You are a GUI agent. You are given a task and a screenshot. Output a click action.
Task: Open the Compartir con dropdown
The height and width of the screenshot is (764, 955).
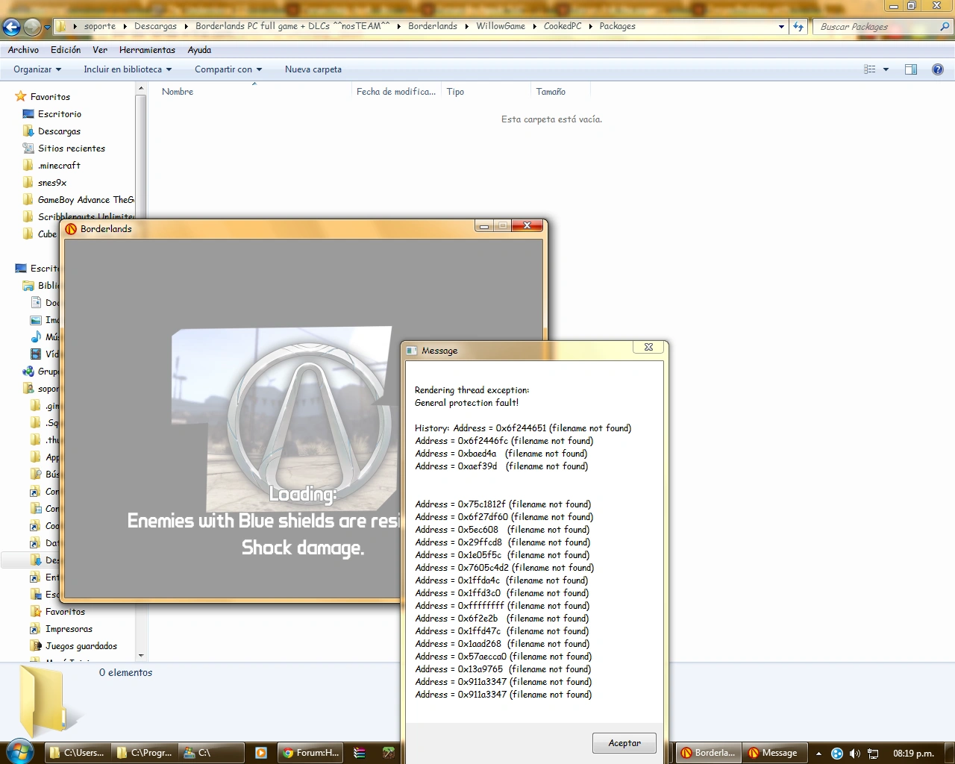[228, 69]
